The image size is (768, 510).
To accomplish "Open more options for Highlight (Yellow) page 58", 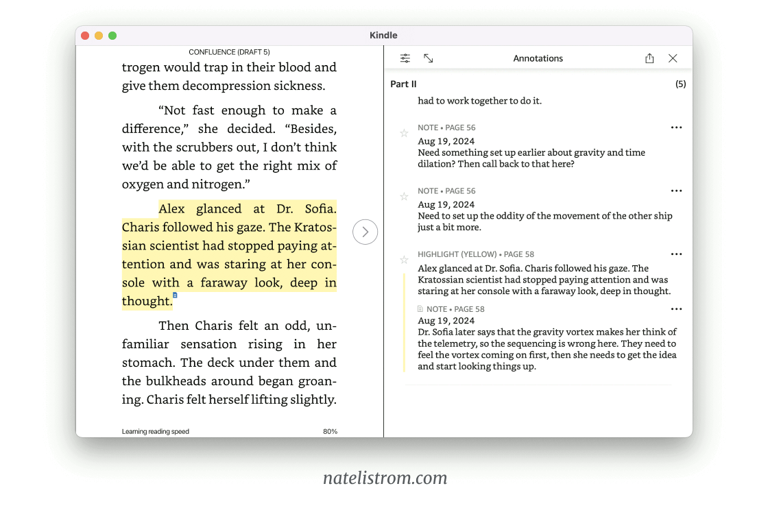I will point(676,254).
